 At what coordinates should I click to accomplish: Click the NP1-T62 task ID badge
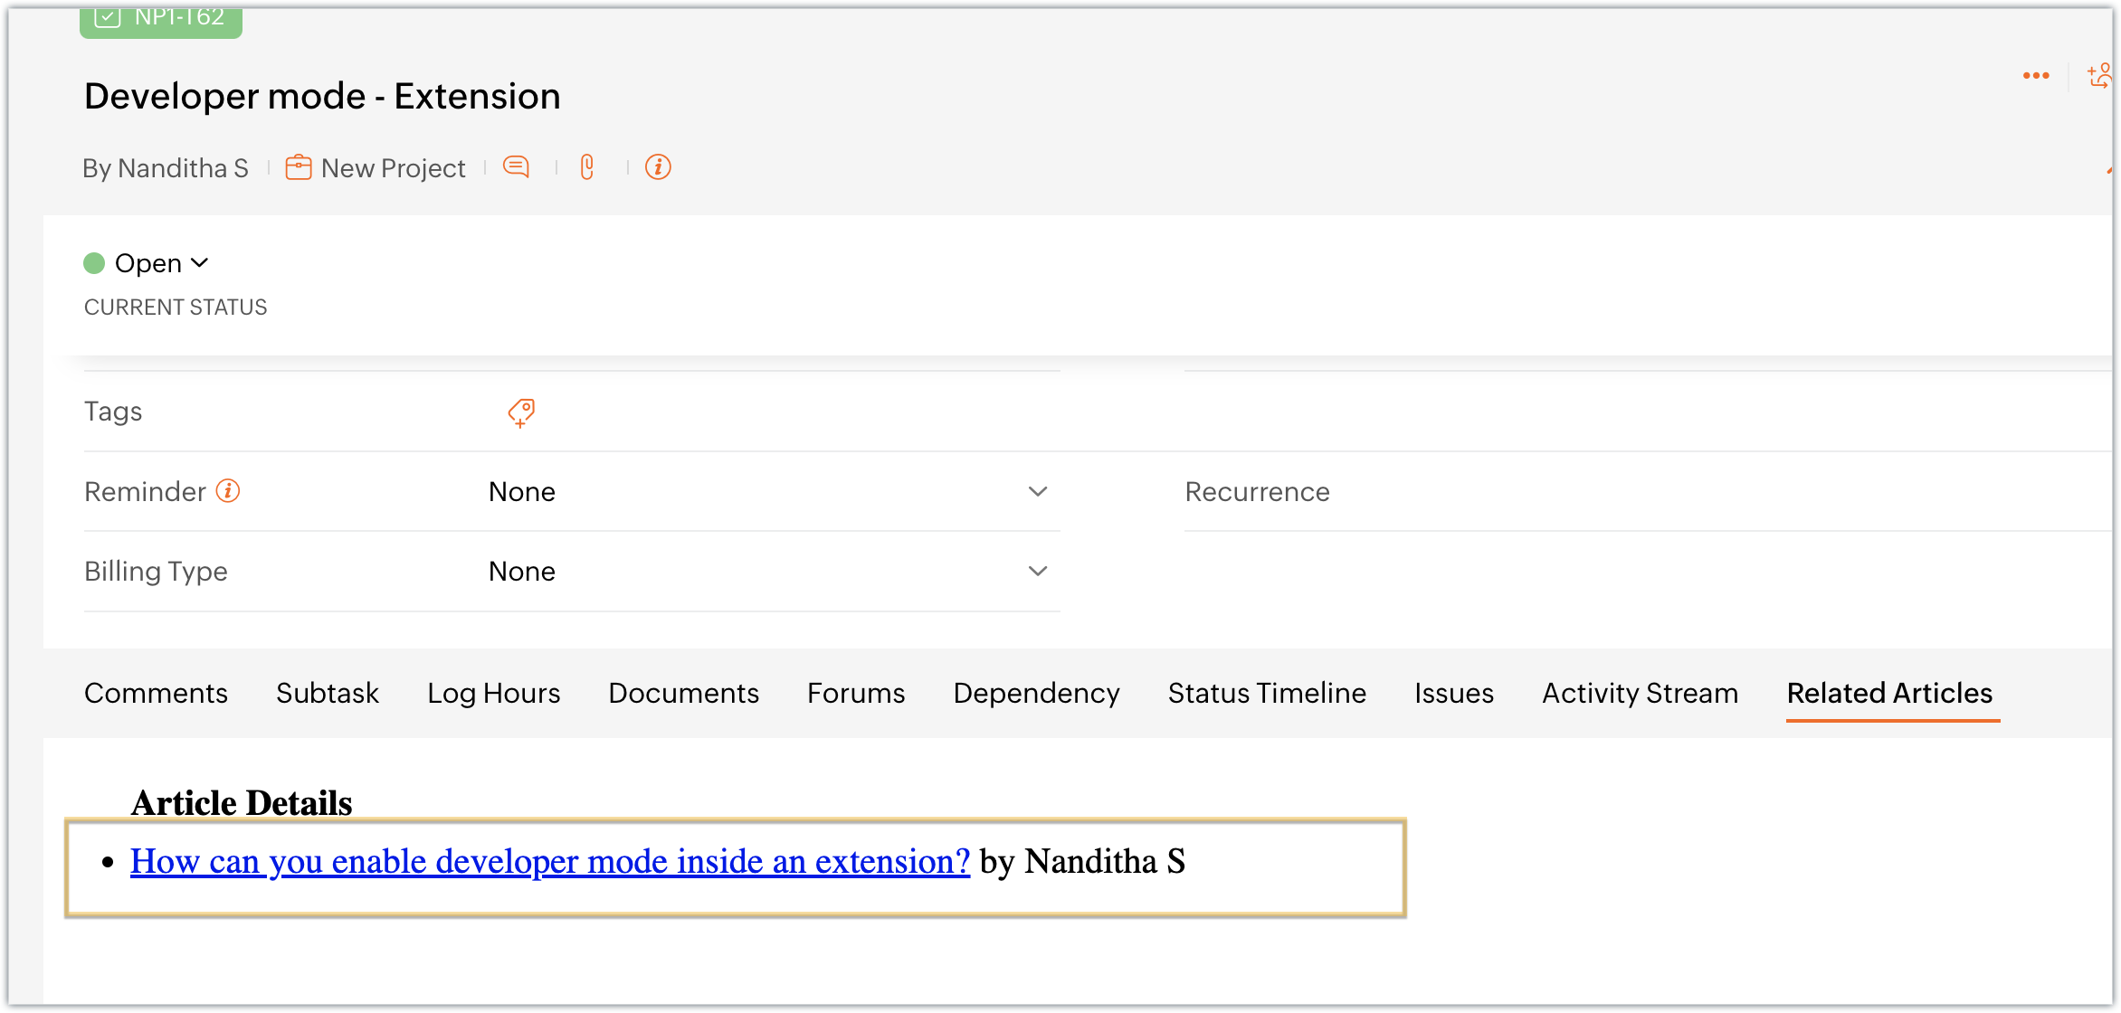(x=161, y=18)
